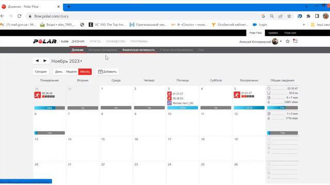
Task: Expand the Ноябрь 2023 month dropdown
Action: 81,61
